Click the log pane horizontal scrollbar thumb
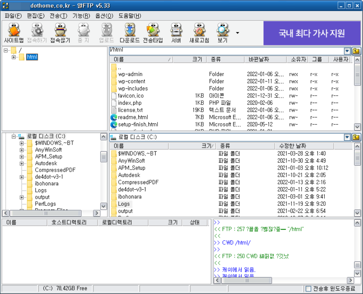The height and width of the screenshot is (294, 363). pos(247,280)
